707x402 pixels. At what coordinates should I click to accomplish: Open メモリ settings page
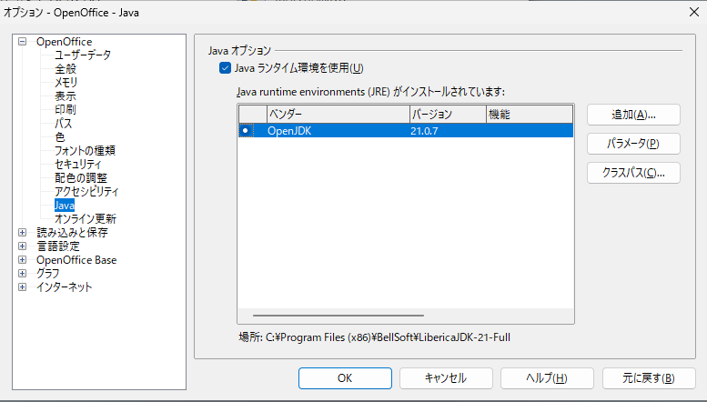click(66, 83)
